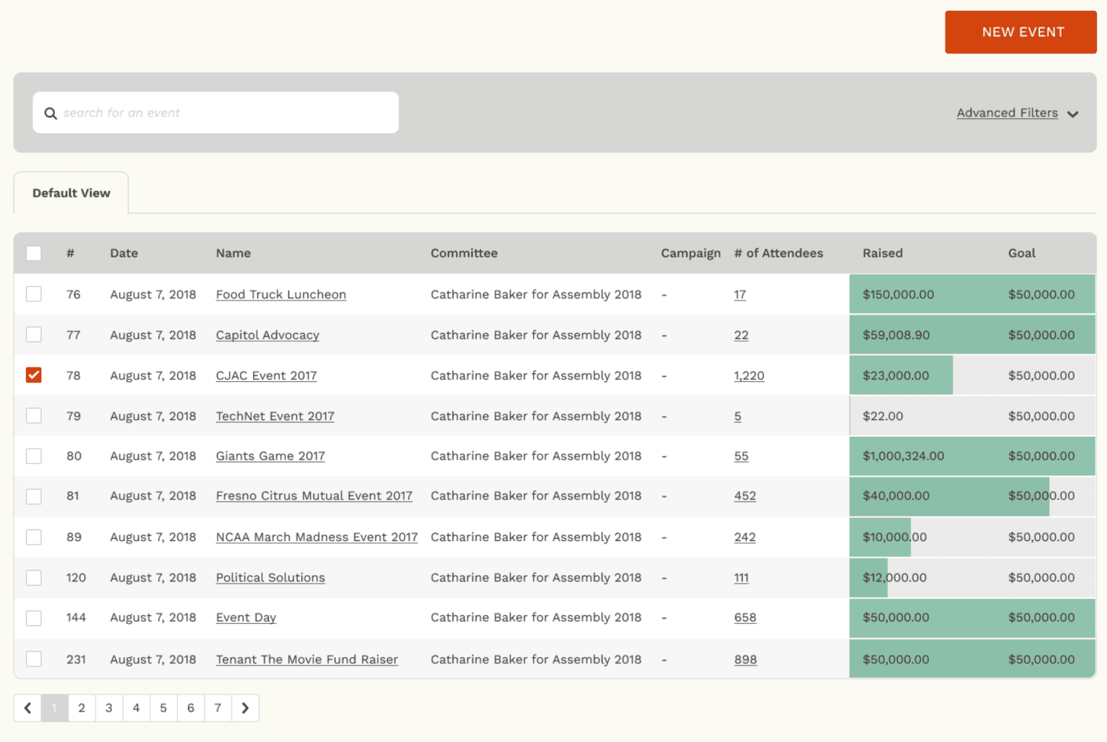View 5 attendees of TechNet Event

pos(738,416)
